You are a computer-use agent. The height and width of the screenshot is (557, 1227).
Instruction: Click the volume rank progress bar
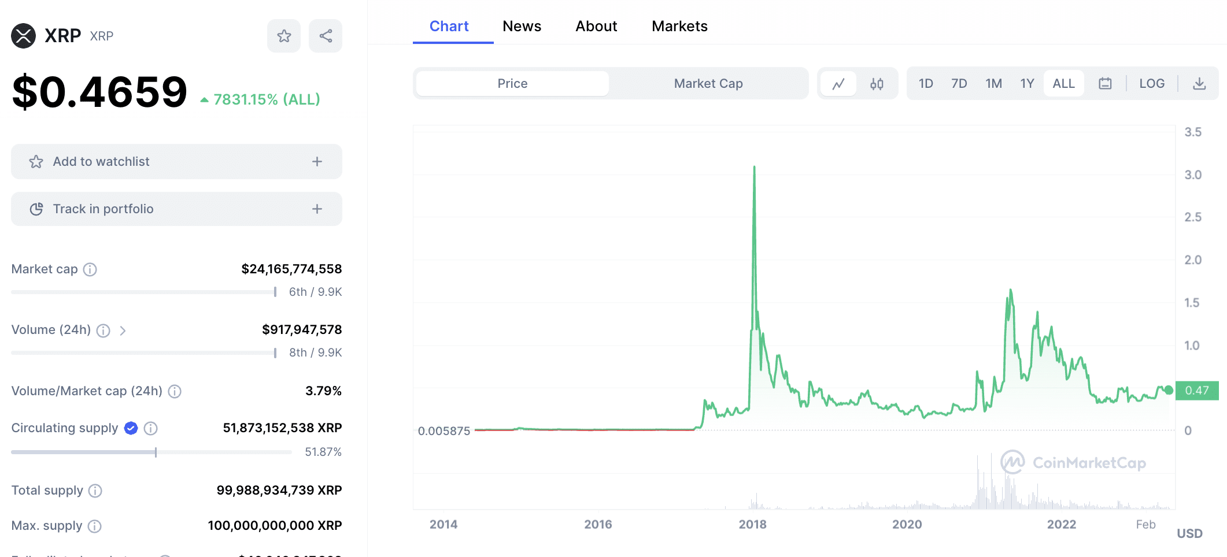pos(143,352)
